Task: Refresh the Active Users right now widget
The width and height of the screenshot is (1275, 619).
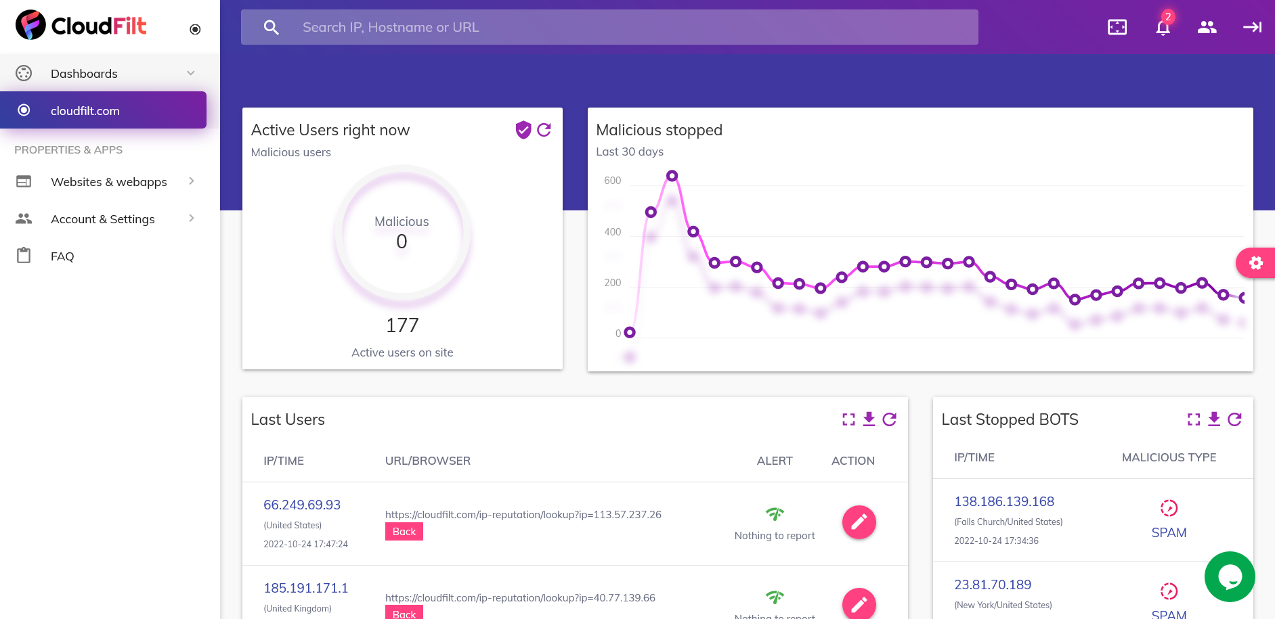Action: 544,130
